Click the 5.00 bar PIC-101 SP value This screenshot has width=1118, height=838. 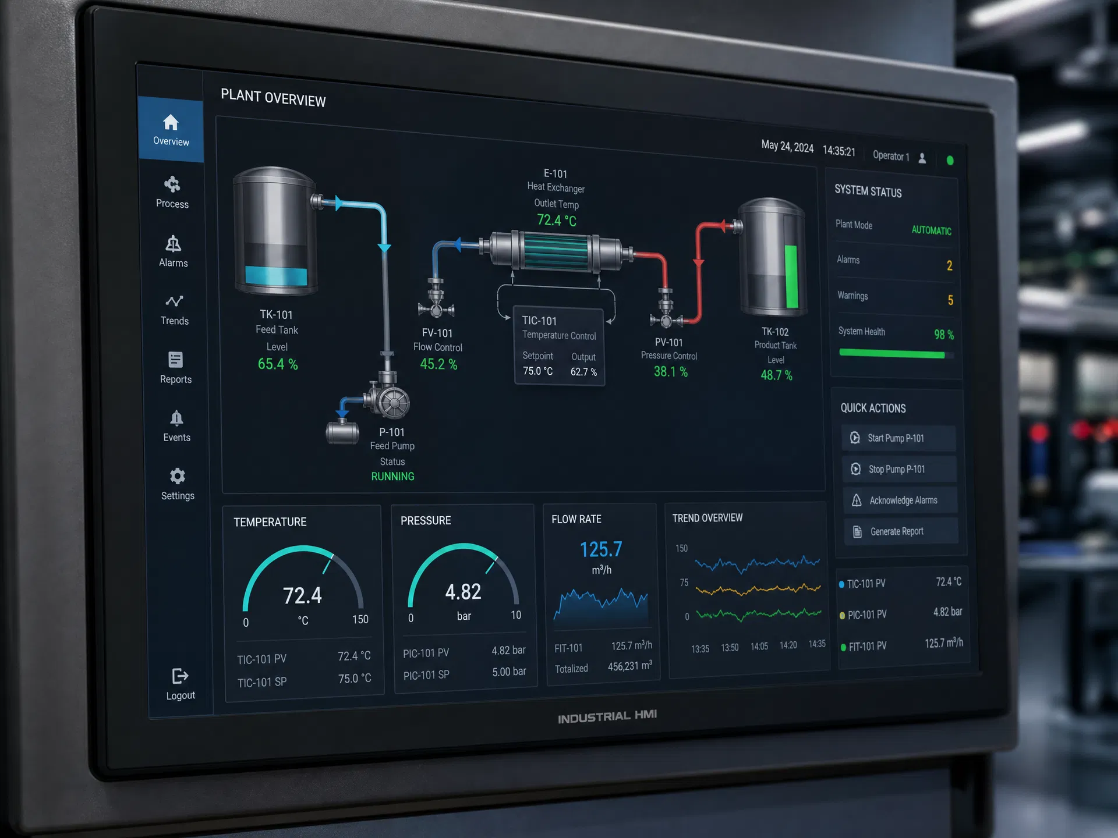[x=509, y=672]
